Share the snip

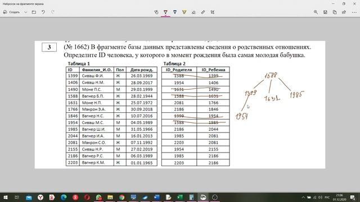tap(344, 12)
